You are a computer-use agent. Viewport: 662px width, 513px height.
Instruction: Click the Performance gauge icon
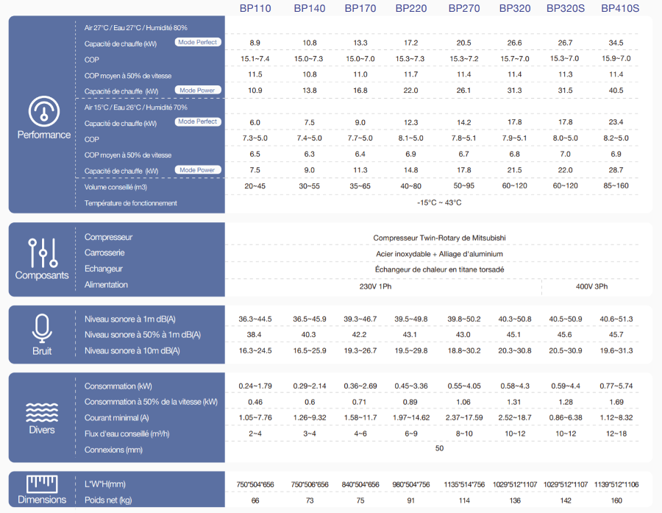click(44, 111)
